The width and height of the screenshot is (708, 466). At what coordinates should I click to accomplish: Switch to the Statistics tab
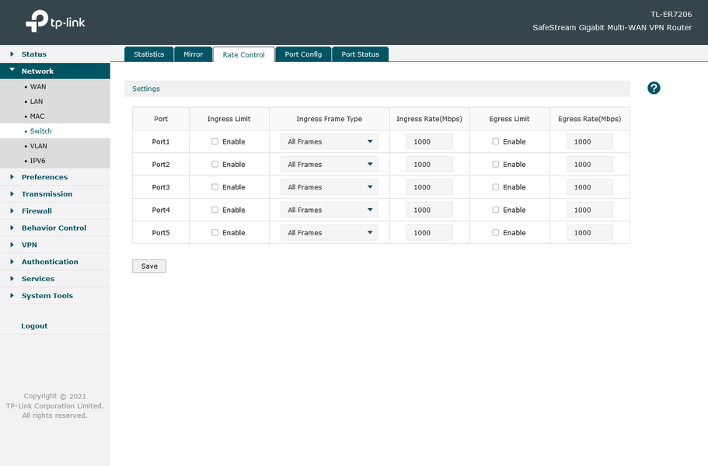pos(148,54)
